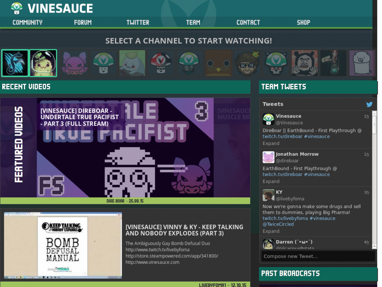382x287 pixels.
Task: Choose the purple boar channel avatar
Action: pos(74,63)
